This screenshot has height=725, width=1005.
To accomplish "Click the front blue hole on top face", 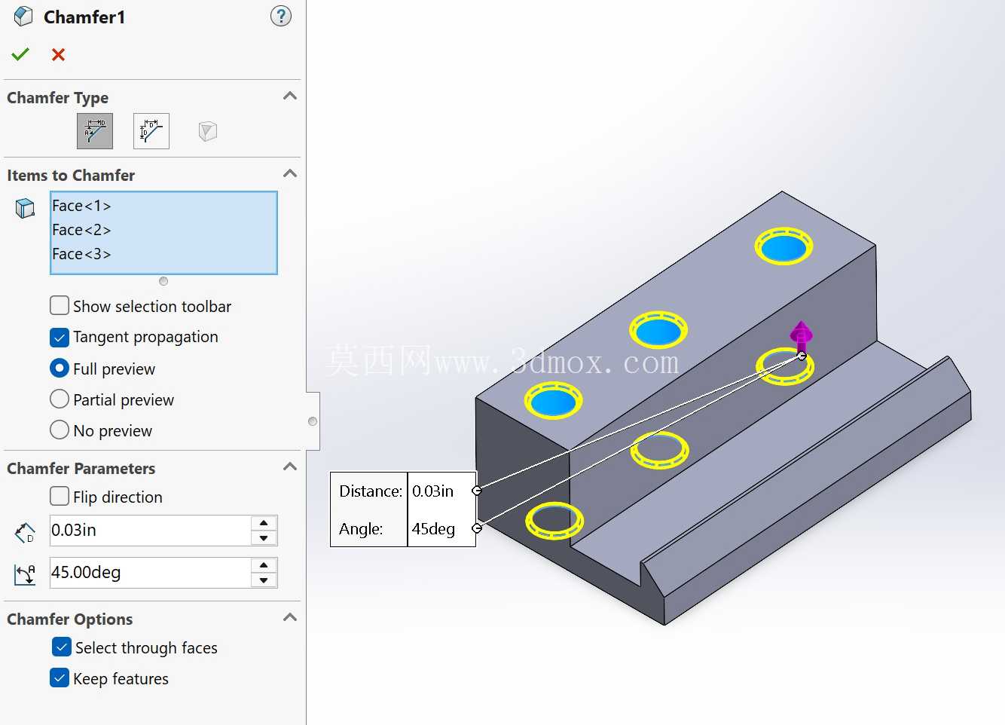I will [x=554, y=402].
